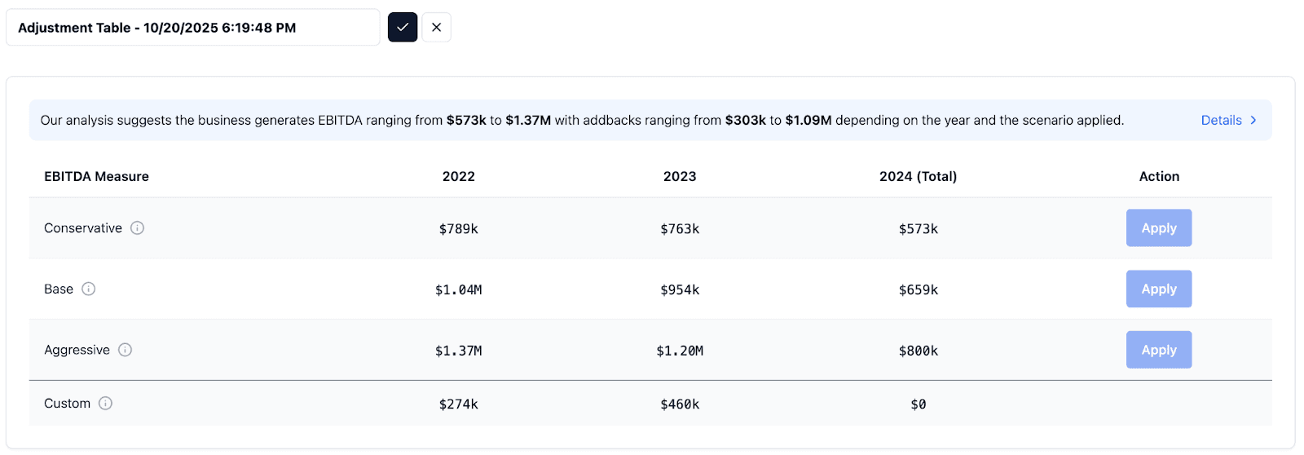
Task: Select the $789k Conservative 2022 value
Action: (459, 229)
